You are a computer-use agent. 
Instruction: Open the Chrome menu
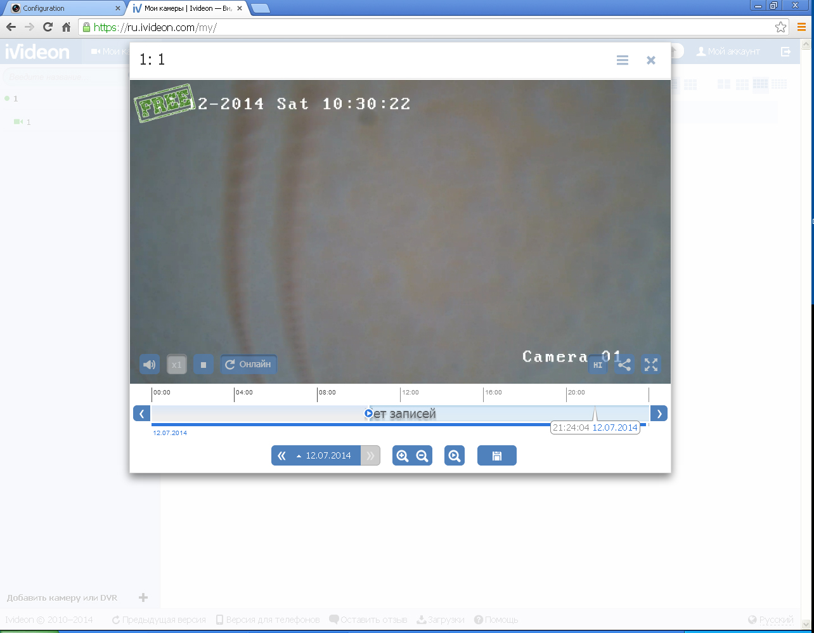pos(801,27)
